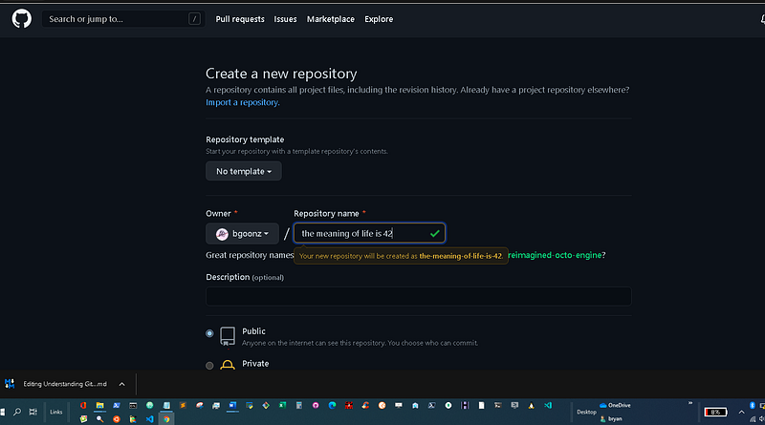Click the Description input field

[418, 296]
